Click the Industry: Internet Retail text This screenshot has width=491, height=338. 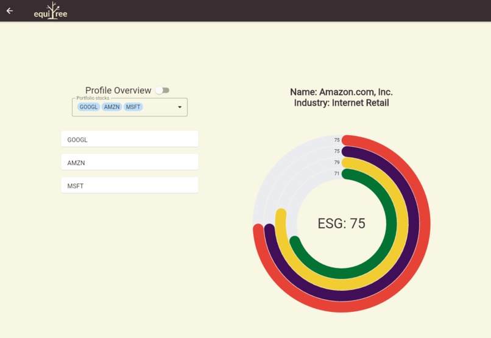[341, 103]
